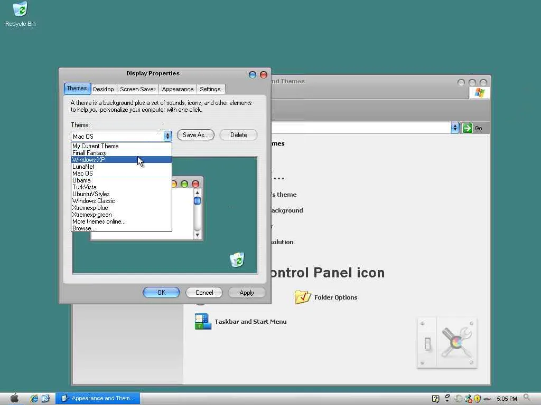Click the Cancel button
The width and height of the screenshot is (541, 405).
tap(204, 292)
